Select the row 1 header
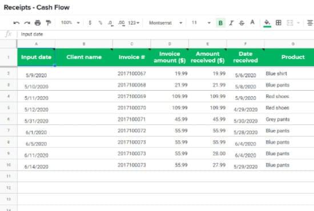The height and width of the screenshot is (211, 314). tap(9, 58)
